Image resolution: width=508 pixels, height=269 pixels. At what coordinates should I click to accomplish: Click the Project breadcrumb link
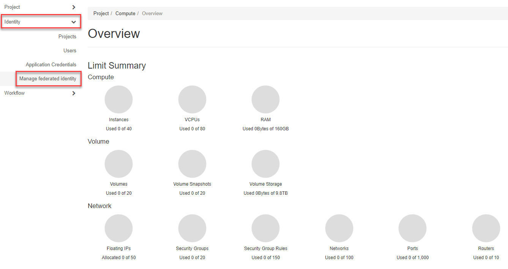coord(101,14)
